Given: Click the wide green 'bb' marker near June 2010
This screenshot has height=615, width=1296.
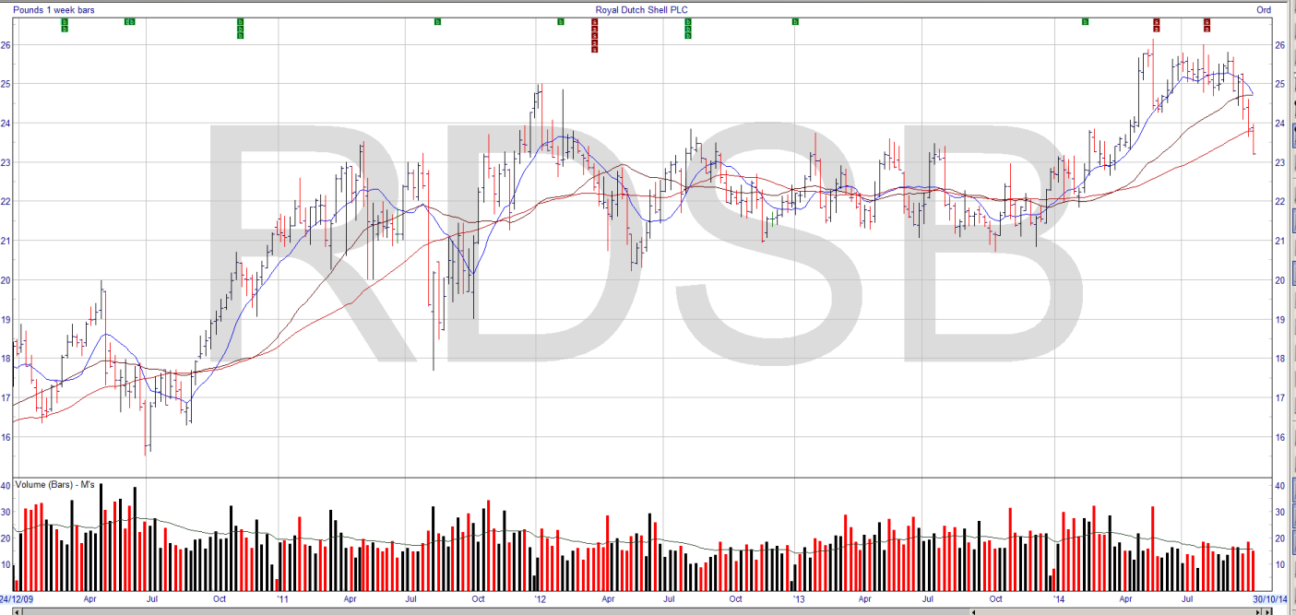Looking at the screenshot, I should (130, 21).
